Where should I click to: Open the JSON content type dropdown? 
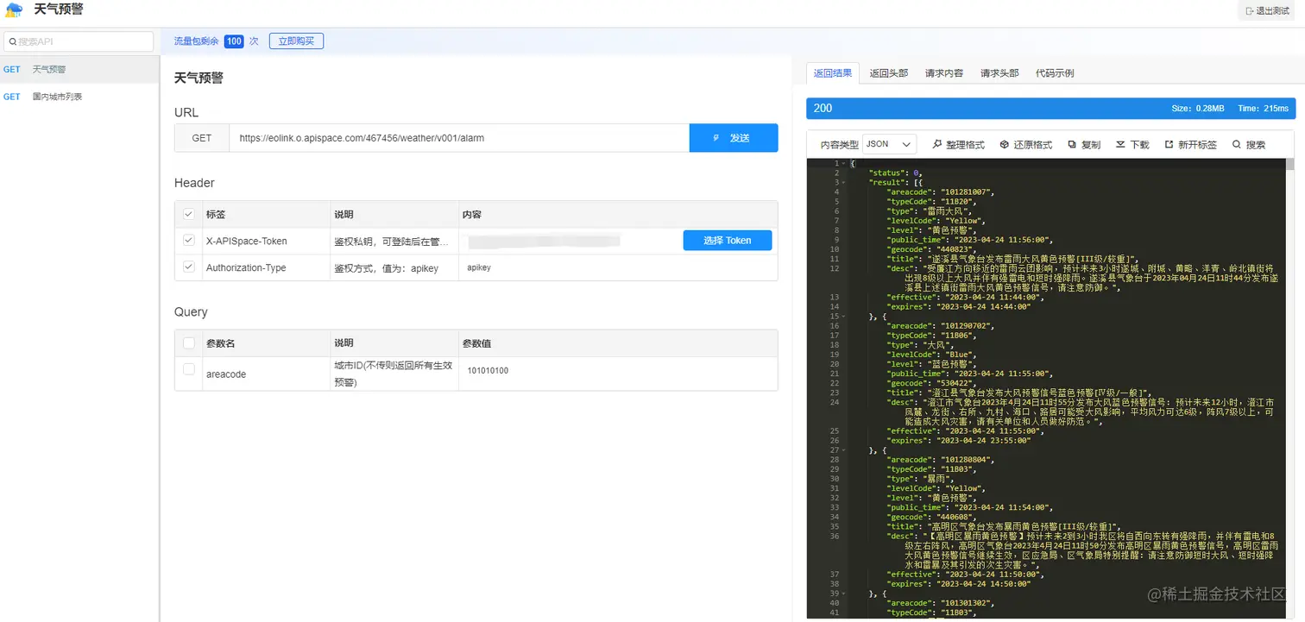889,144
